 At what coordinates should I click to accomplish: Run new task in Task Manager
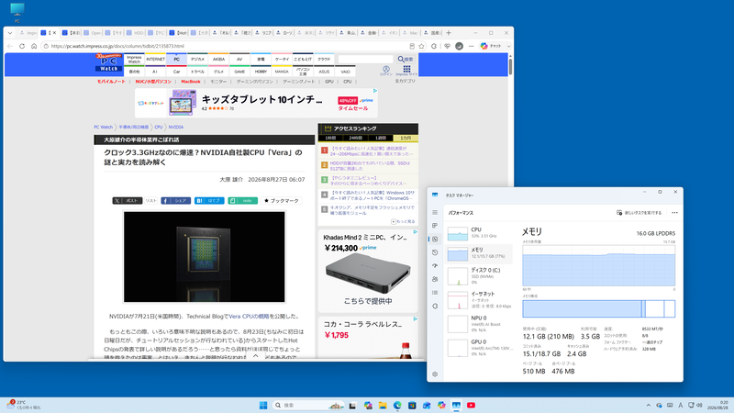click(x=639, y=213)
